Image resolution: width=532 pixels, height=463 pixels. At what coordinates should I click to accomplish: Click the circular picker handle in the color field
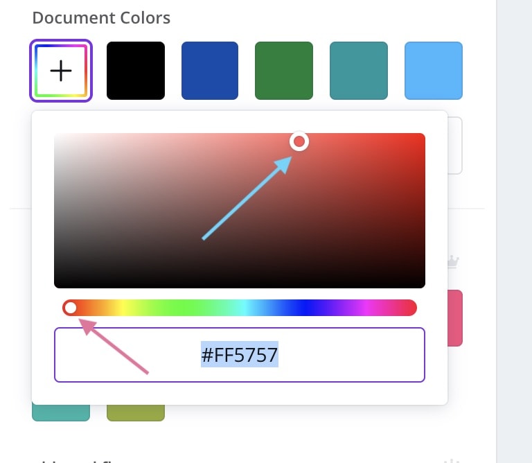pos(299,141)
